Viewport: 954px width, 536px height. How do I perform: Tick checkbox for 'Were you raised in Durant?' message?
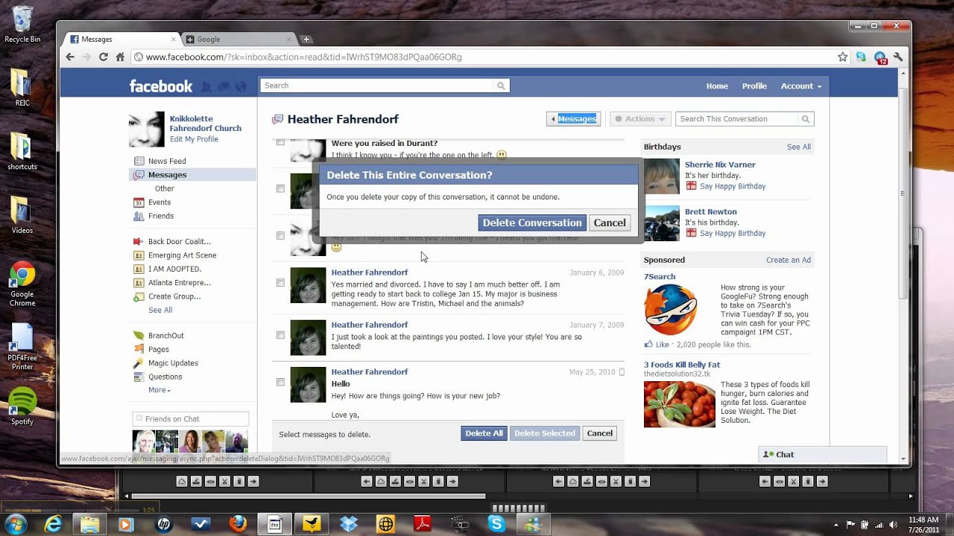click(x=280, y=141)
